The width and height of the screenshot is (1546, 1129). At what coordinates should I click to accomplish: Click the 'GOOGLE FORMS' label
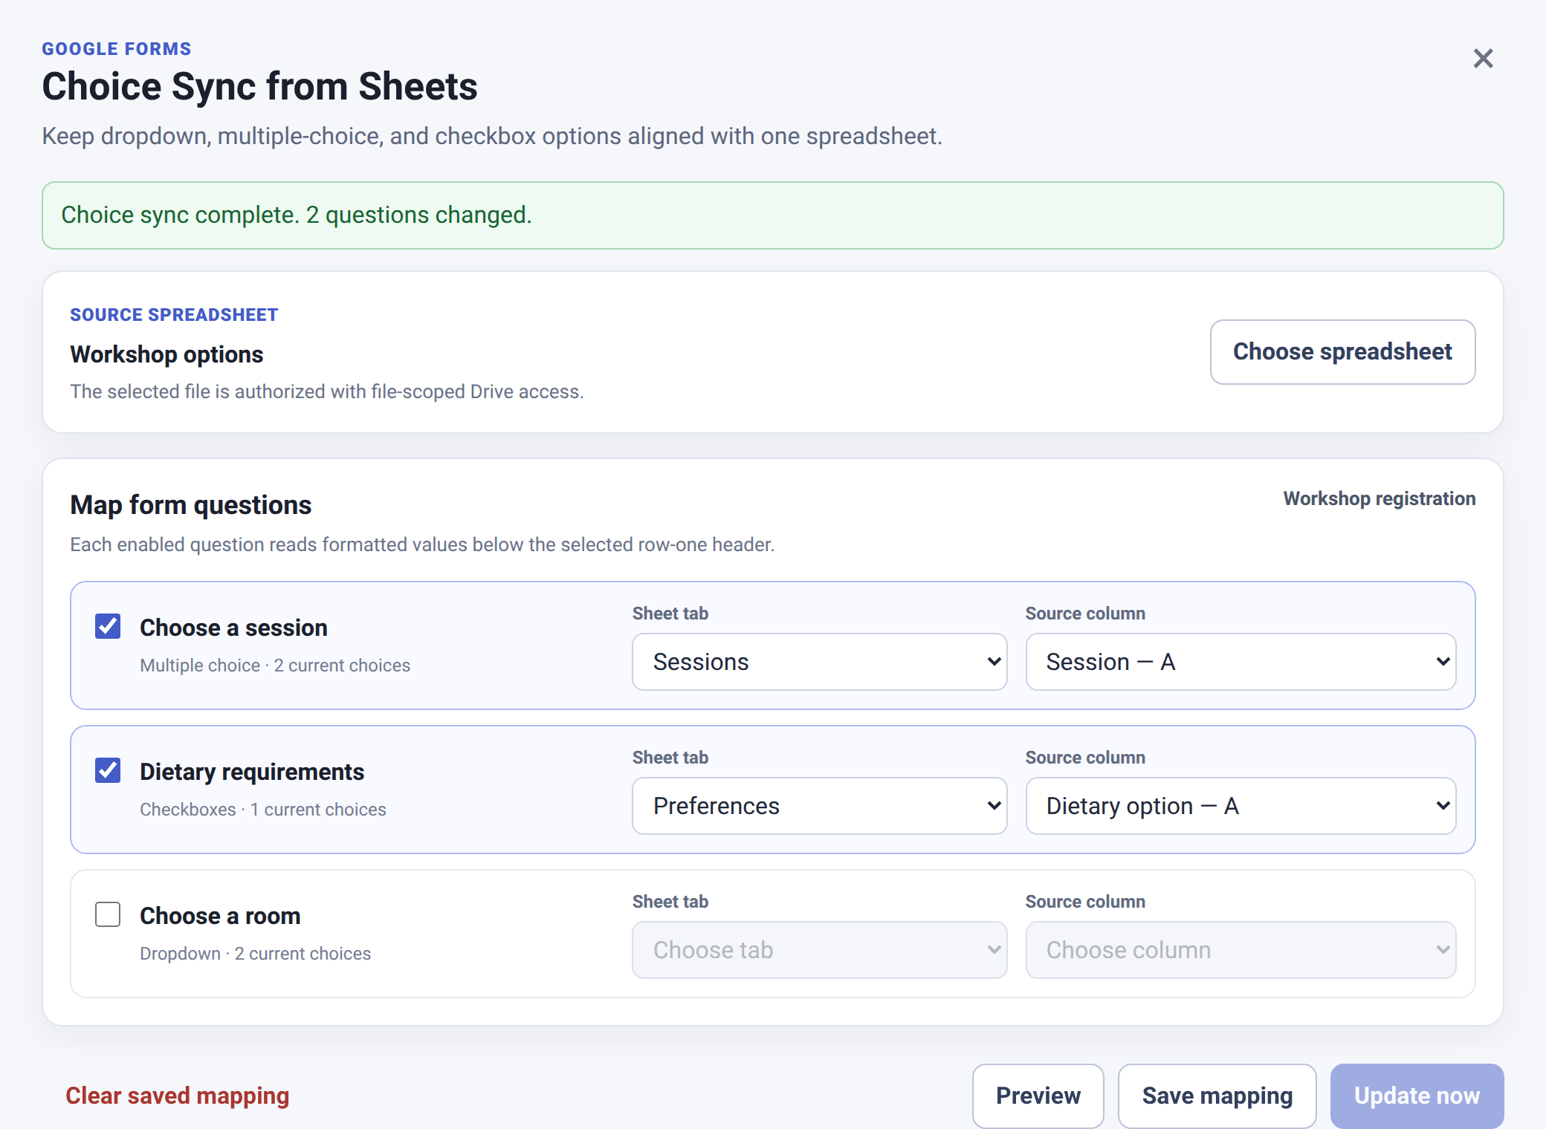pyautogui.click(x=117, y=49)
